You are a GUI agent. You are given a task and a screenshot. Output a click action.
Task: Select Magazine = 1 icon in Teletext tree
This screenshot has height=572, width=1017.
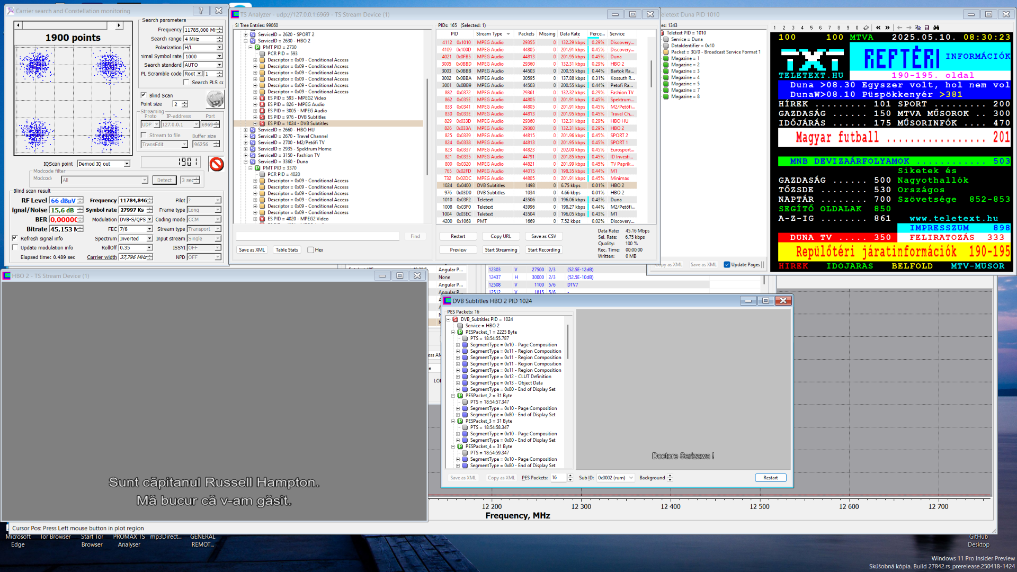click(x=666, y=58)
